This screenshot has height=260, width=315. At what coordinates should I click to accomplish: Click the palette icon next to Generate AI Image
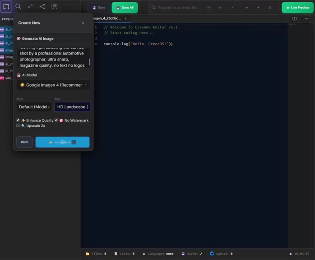(19, 38)
